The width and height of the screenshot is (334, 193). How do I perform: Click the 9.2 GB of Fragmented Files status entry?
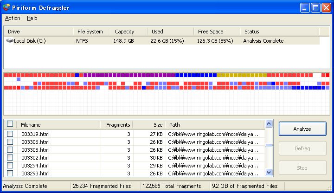pos(245,186)
